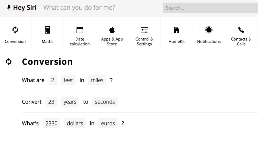Click the Notifications circle icon
The width and height of the screenshot is (258, 149).
(209, 30)
